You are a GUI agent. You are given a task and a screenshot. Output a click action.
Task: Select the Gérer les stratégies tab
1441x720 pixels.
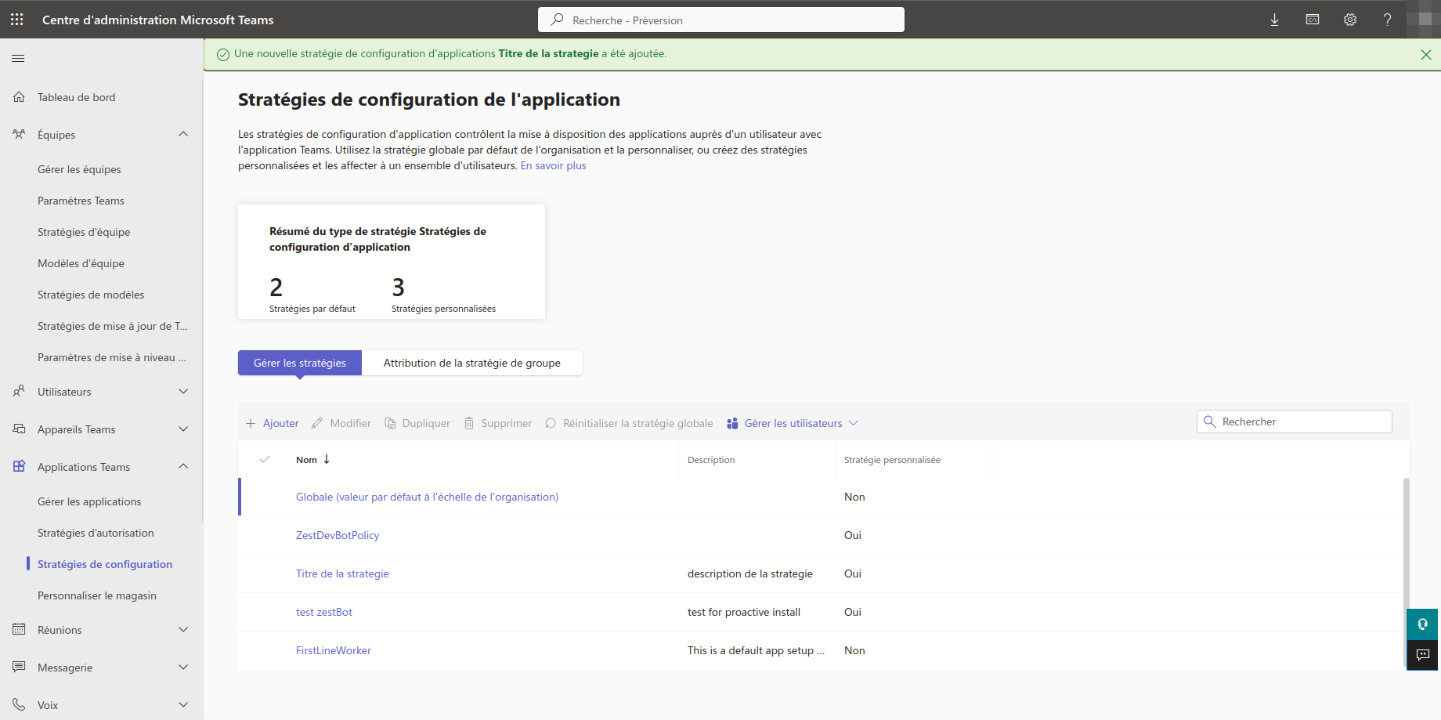click(299, 363)
